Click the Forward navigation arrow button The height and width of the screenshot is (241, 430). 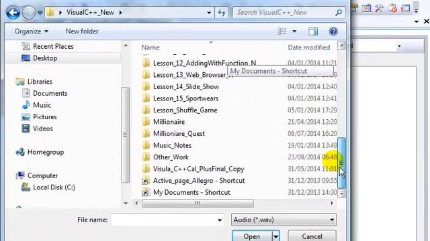(28, 12)
